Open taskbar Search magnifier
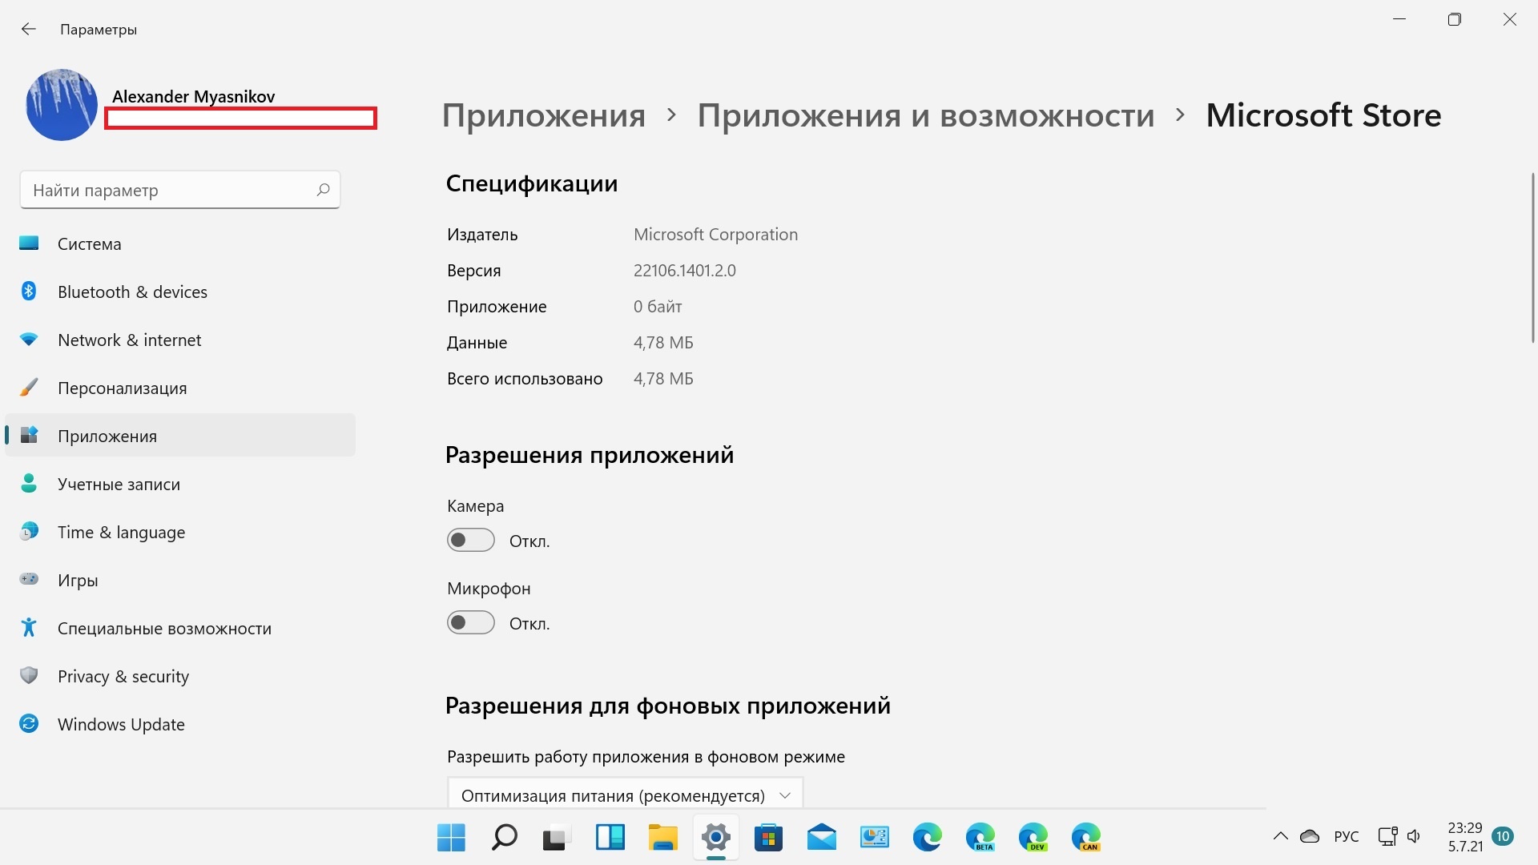The image size is (1538, 865). tap(504, 838)
